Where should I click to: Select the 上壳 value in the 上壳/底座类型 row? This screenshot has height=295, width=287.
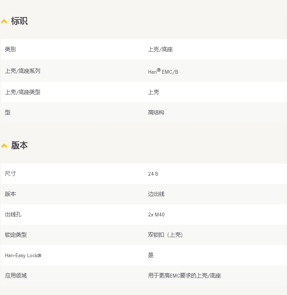(153, 92)
